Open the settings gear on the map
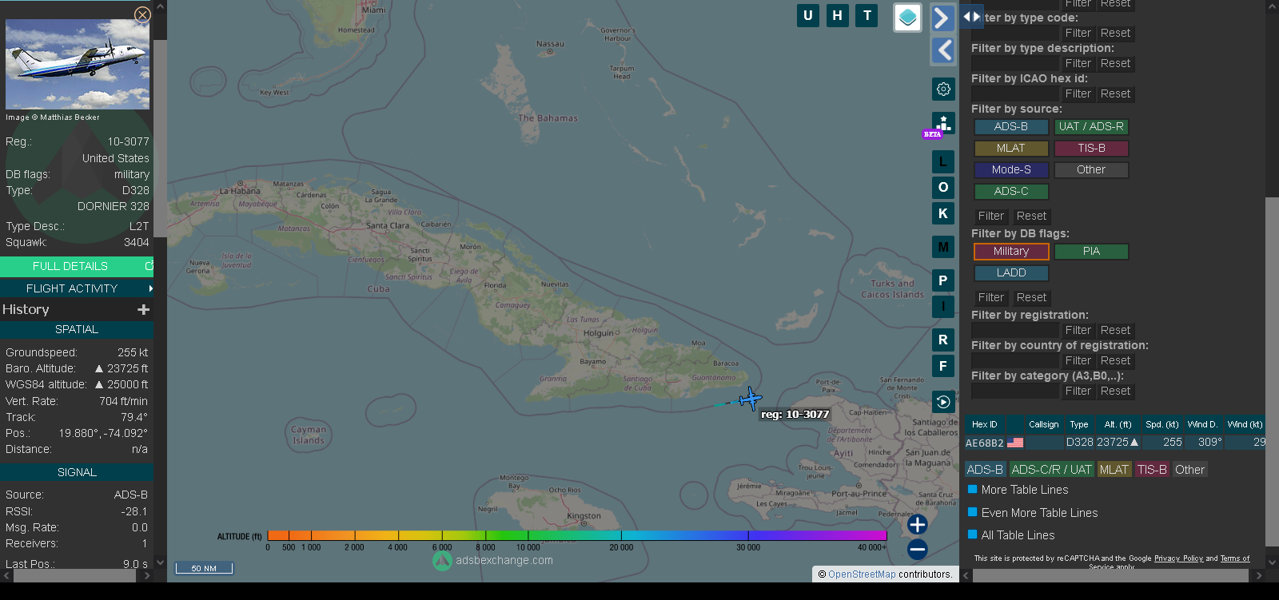The image size is (1279, 600). pyautogui.click(x=943, y=89)
